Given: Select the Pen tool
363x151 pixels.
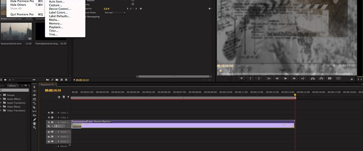Looking at the screenshot, I should pyautogui.click(x=34, y=120).
